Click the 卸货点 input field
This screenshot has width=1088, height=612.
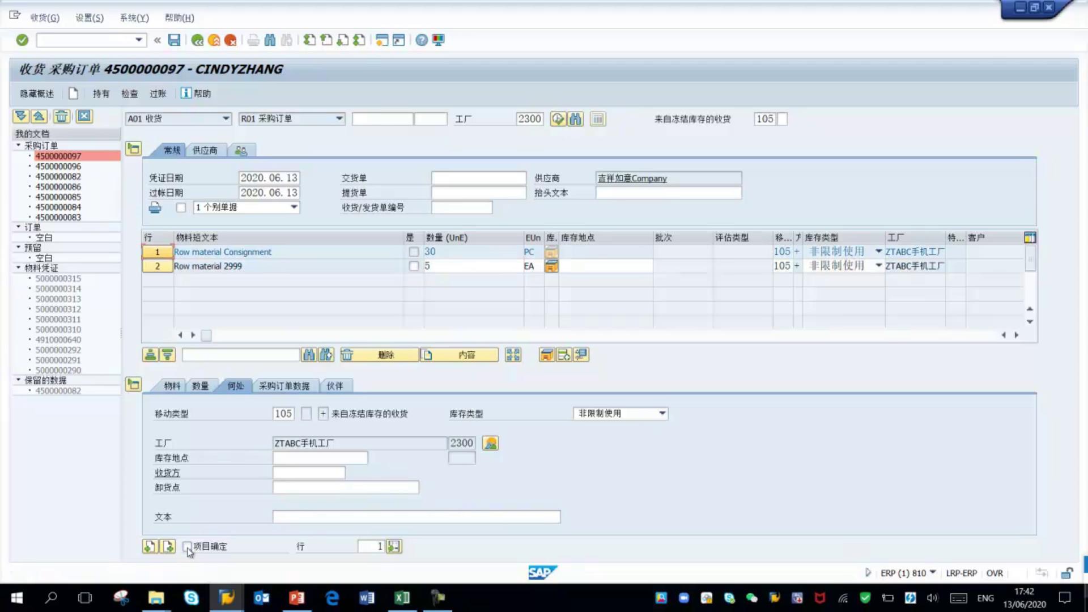pos(345,487)
